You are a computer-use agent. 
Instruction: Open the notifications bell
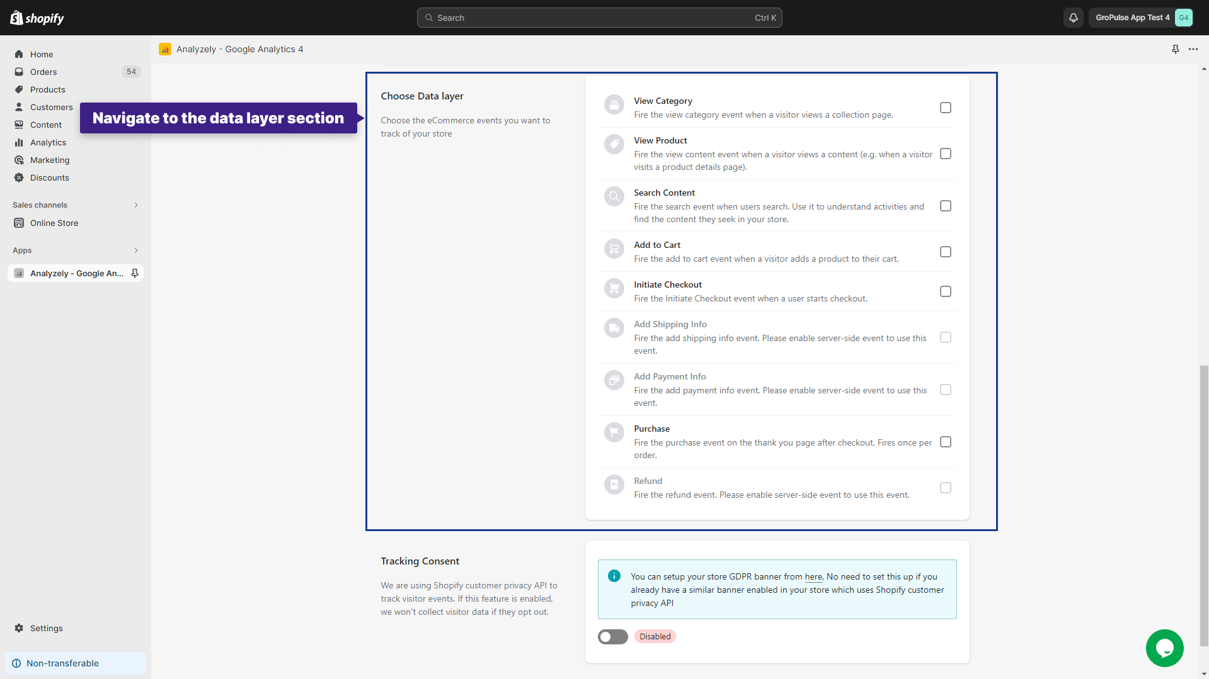pos(1074,18)
